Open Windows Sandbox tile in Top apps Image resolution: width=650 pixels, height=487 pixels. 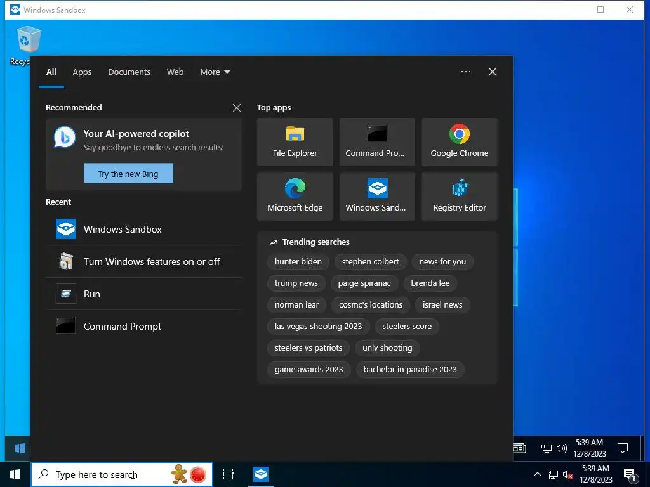click(377, 197)
